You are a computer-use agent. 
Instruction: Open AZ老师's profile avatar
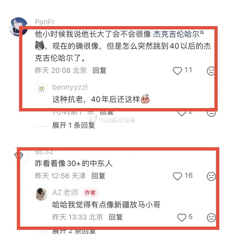pyautogui.click(x=41, y=194)
